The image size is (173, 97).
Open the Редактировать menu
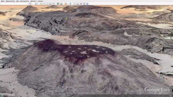pyautogui.click(x=10, y=1)
